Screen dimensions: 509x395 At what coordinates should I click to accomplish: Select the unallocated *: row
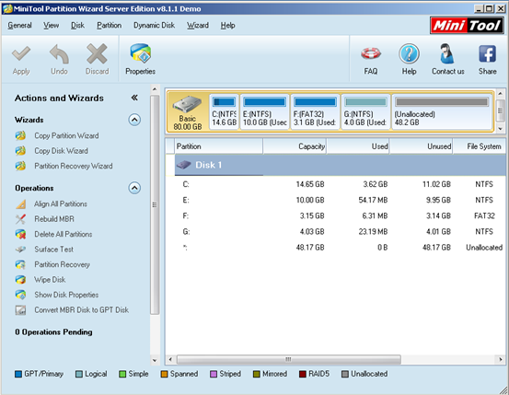(336, 248)
